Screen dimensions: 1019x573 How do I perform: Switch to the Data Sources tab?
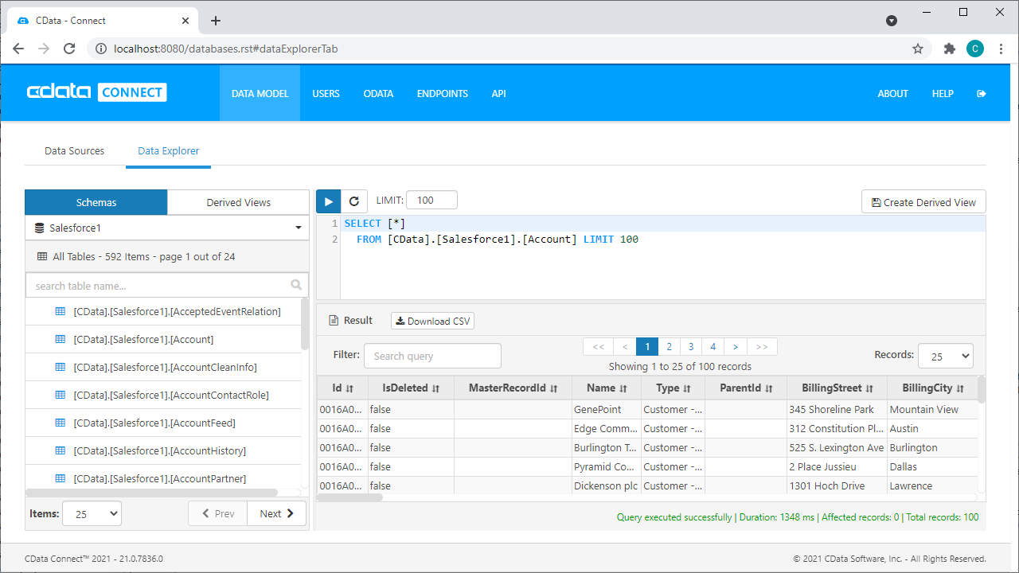pyautogui.click(x=74, y=150)
